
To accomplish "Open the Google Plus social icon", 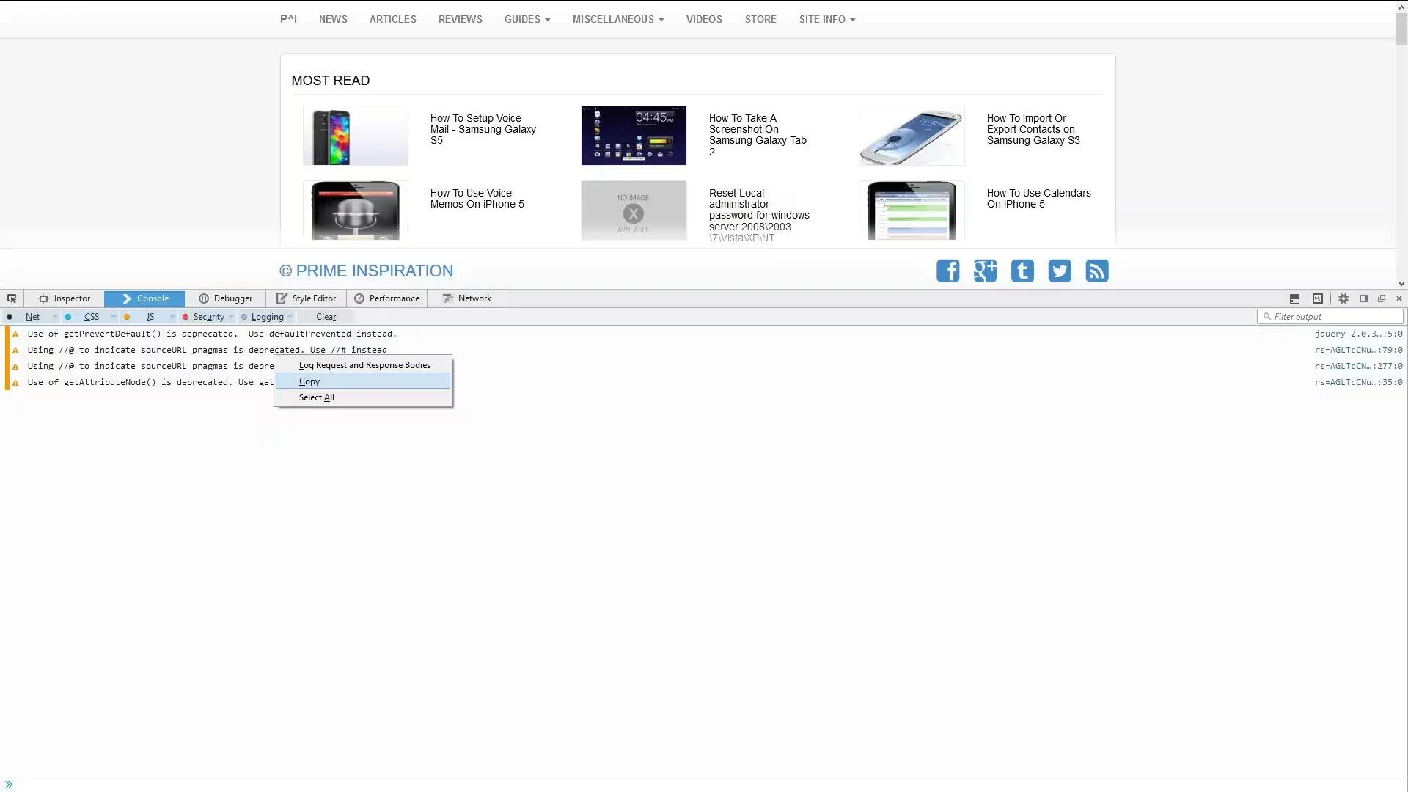I will [x=985, y=271].
